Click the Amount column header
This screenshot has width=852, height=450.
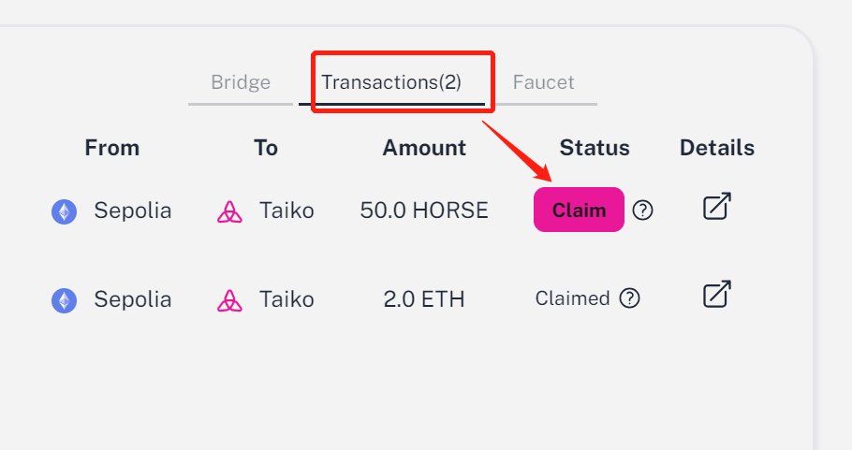424,148
